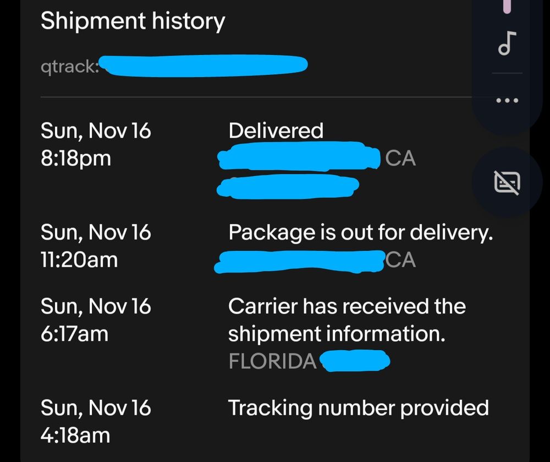Open the three-dot more options menu
This screenshot has width=550, height=462.
point(507,100)
